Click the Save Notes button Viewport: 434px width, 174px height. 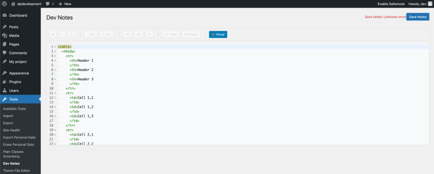pos(417,17)
